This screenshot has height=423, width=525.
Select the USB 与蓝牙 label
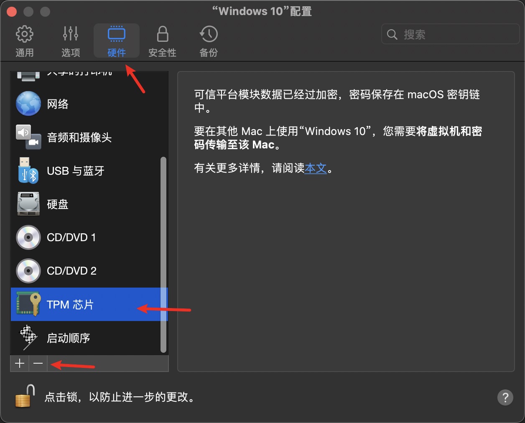[x=76, y=171]
